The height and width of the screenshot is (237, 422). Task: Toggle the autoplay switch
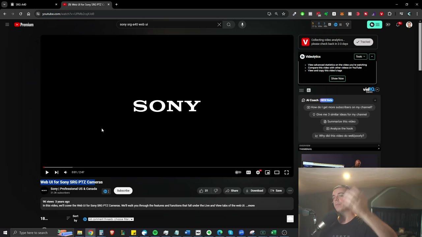[238, 172]
